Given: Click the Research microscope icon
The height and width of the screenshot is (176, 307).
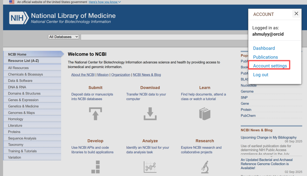Looking at the screenshot, I should pyautogui.click(x=205, y=167).
